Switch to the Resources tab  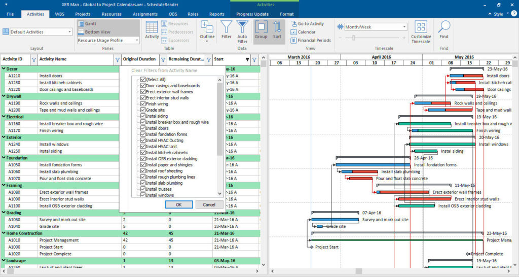click(112, 14)
